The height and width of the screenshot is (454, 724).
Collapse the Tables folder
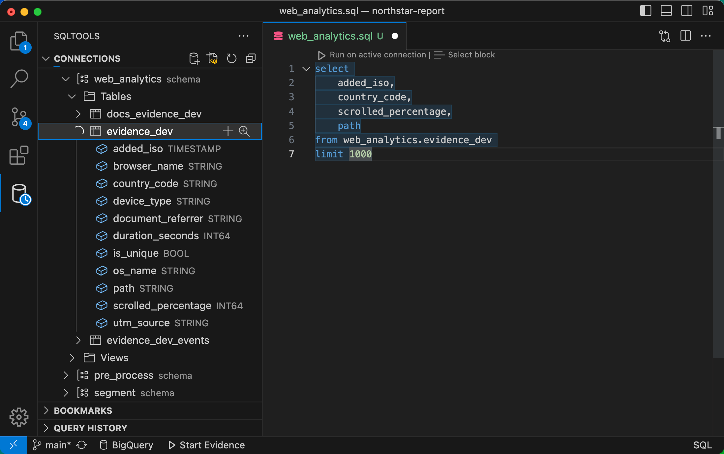(72, 96)
